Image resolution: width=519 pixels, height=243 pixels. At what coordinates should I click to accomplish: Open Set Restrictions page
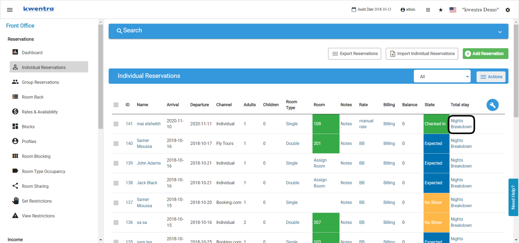[37, 201]
